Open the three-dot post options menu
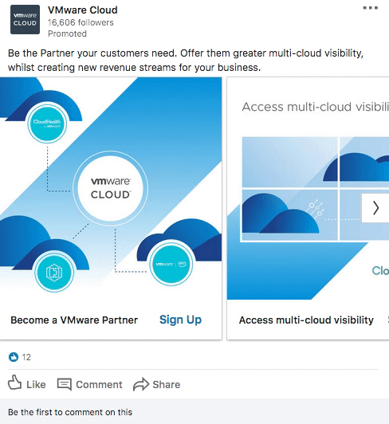Screen dimensions: 389x424 [371, 8]
